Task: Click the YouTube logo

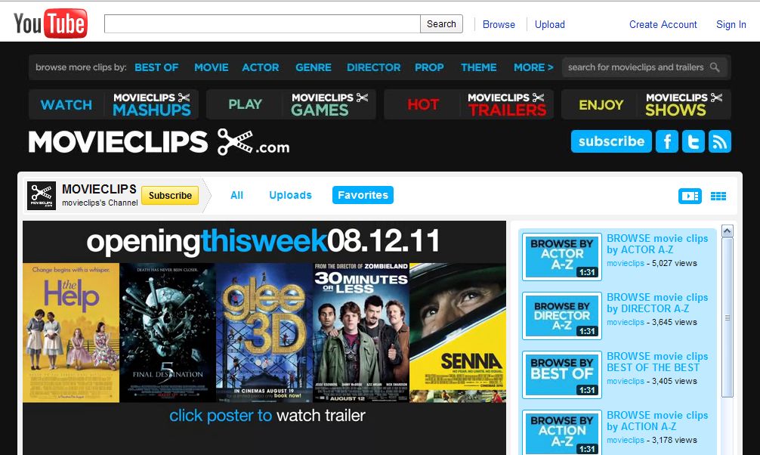Action: point(51,23)
